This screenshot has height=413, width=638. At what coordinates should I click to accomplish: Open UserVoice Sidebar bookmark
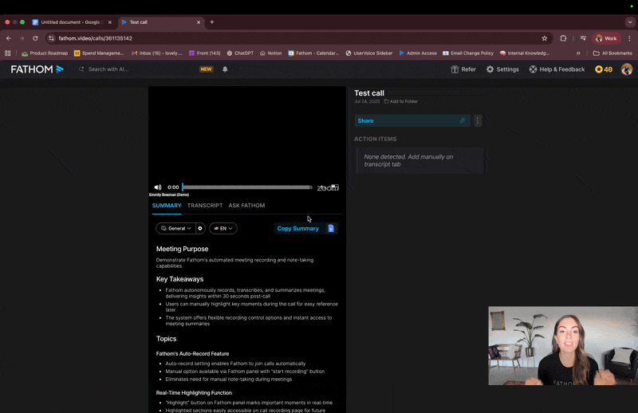369,53
